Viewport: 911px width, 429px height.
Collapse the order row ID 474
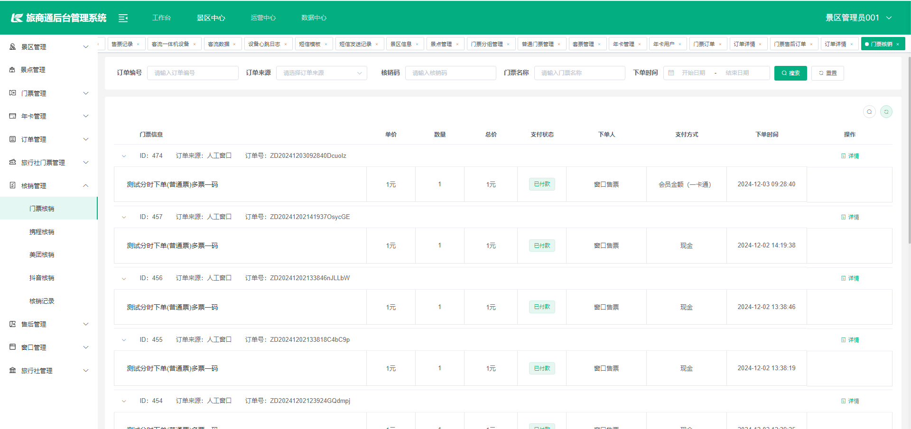point(124,156)
